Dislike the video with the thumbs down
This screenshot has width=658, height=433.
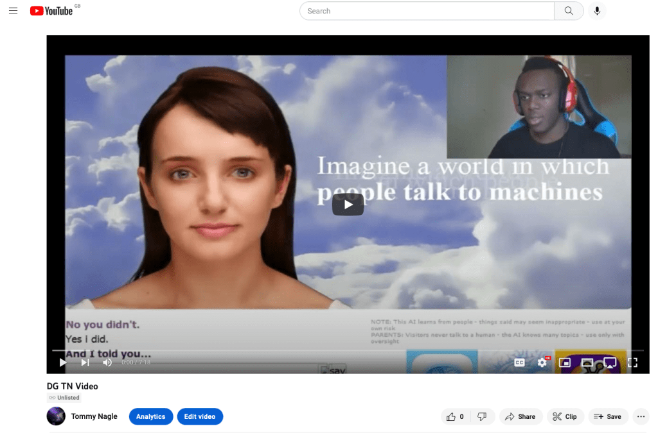[x=483, y=416]
